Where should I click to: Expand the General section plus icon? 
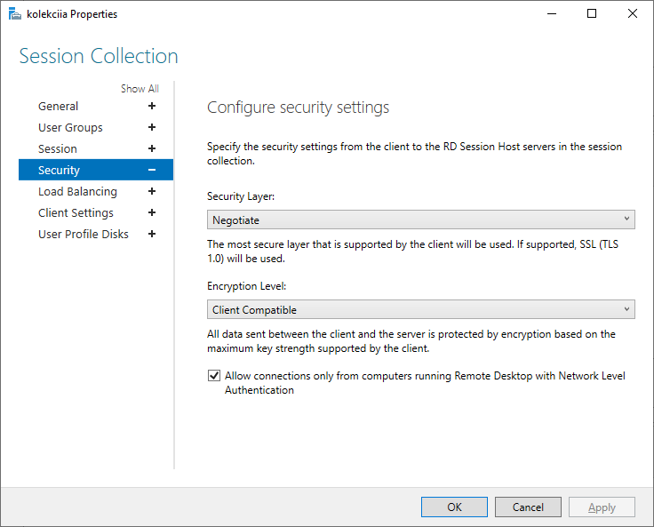pyautogui.click(x=152, y=107)
